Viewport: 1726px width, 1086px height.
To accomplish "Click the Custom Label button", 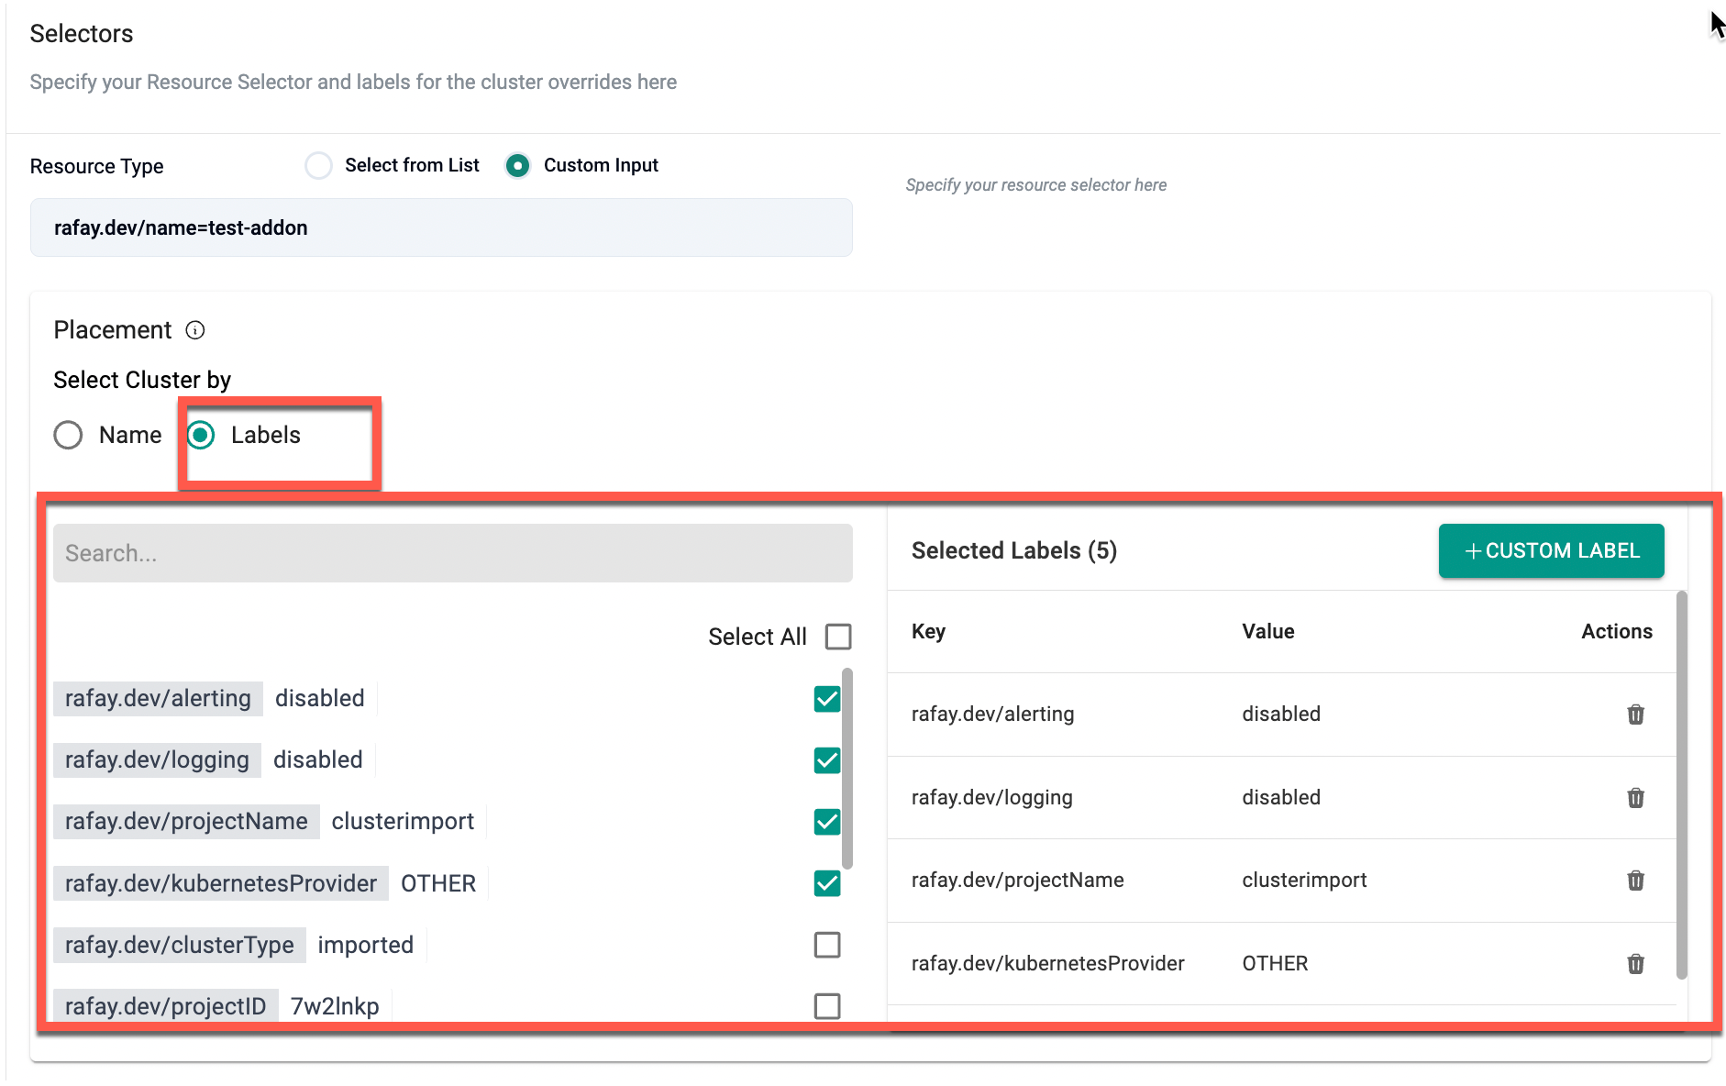I will click(1551, 551).
